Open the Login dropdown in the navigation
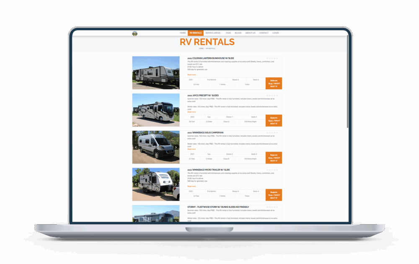Viewport: 419px width, 264px height. 275,33
